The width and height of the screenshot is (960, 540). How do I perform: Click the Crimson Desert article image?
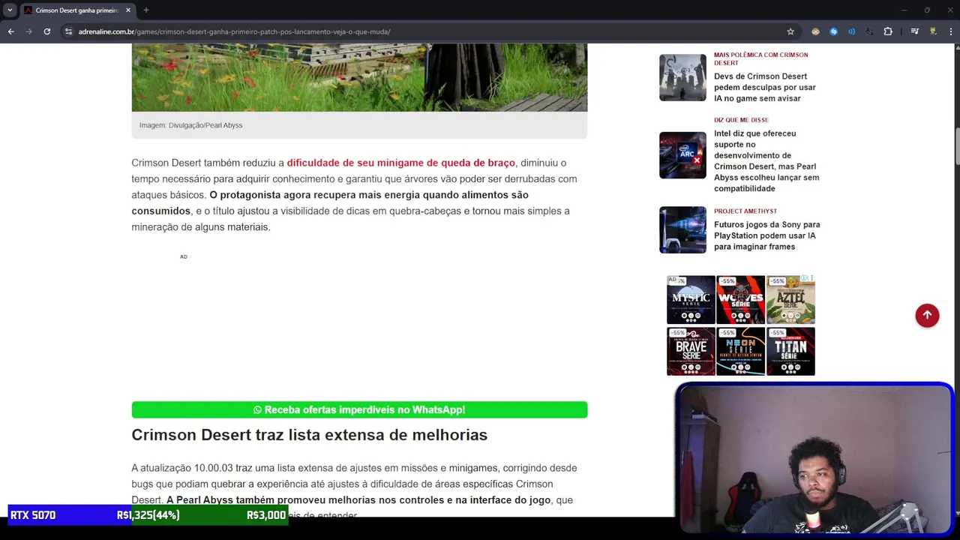tap(359, 77)
